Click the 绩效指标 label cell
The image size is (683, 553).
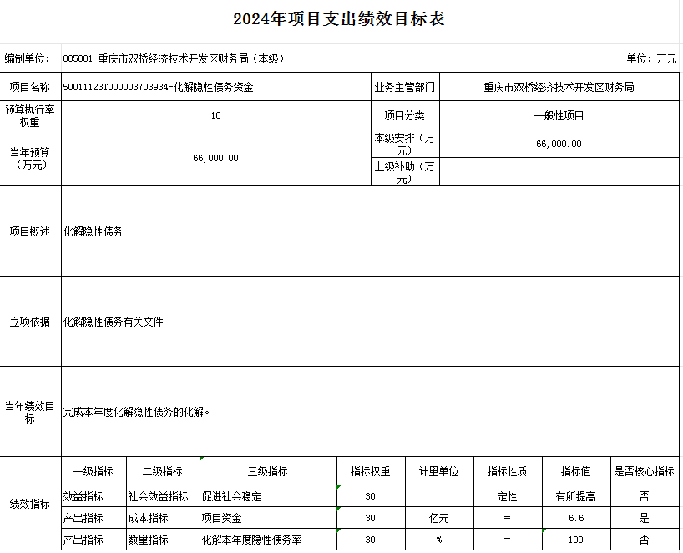pyautogui.click(x=31, y=504)
